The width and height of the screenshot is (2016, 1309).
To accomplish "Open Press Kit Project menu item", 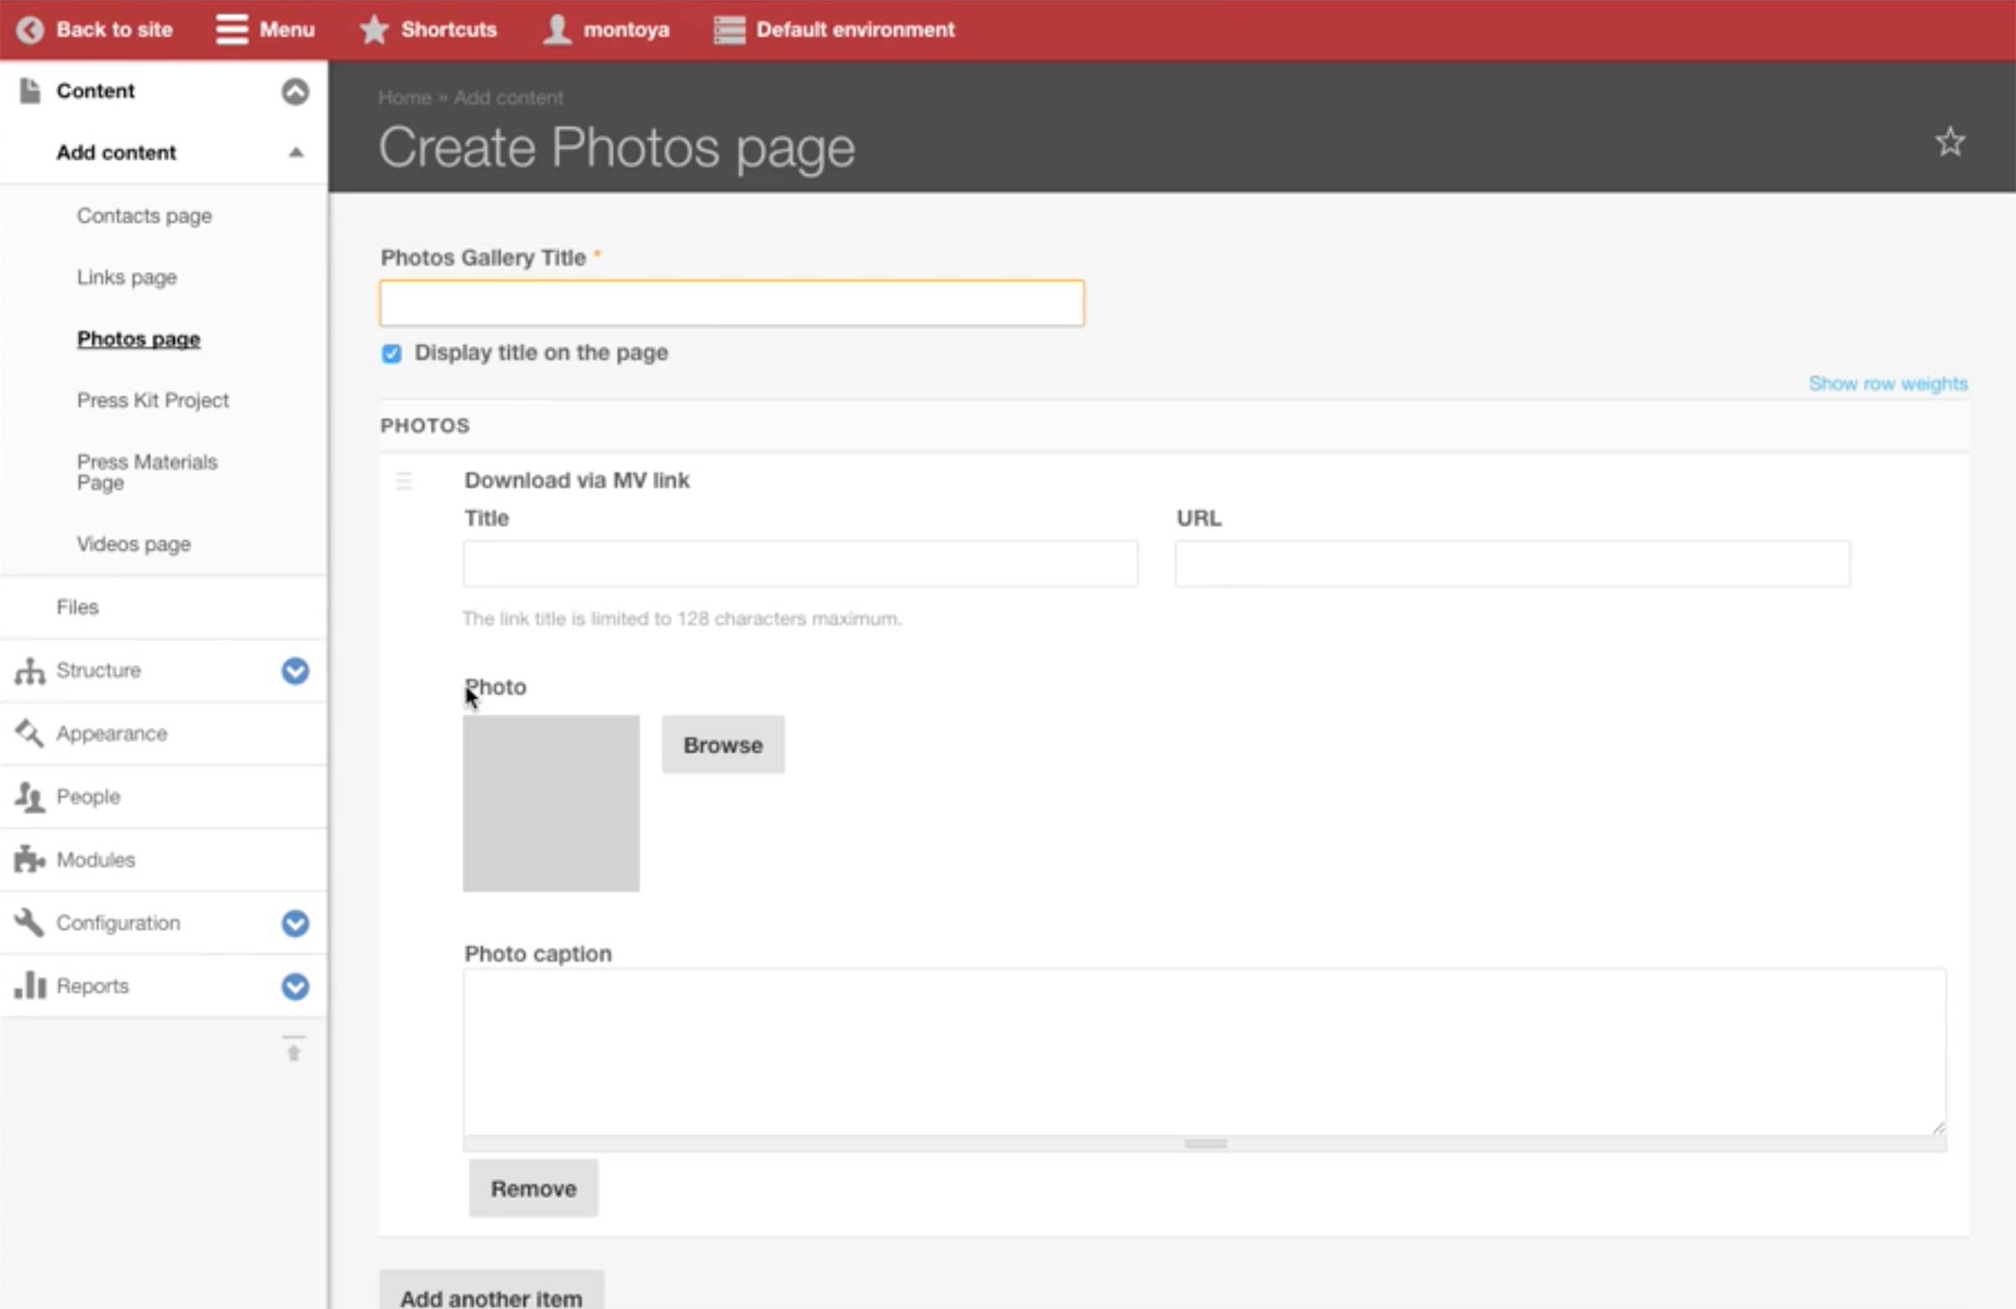I will click(153, 400).
